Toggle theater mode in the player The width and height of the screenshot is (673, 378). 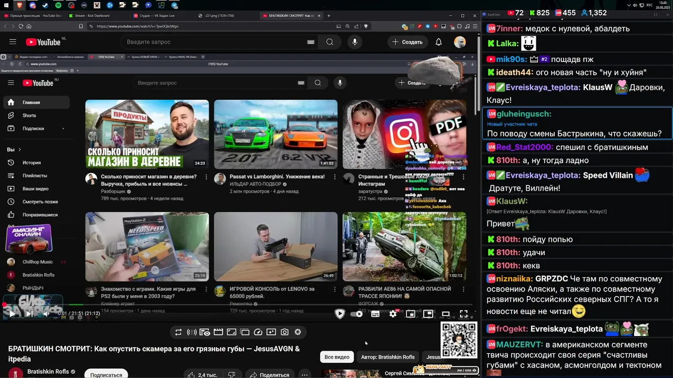[446, 314]
